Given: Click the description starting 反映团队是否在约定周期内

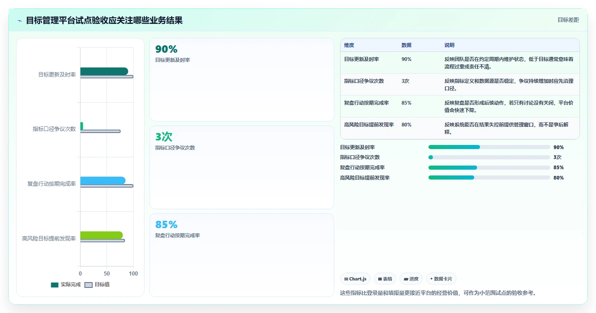Looking at the screenshot, I should (509, 63).
